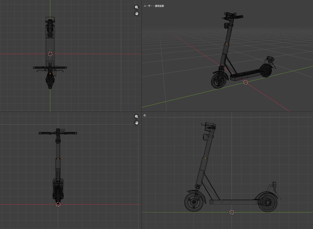Image resolution: width=313 pixels, height=229 pixels.
Task: Click the zoom magnifier icon in the front-view viewport
Action: (137, 117)
